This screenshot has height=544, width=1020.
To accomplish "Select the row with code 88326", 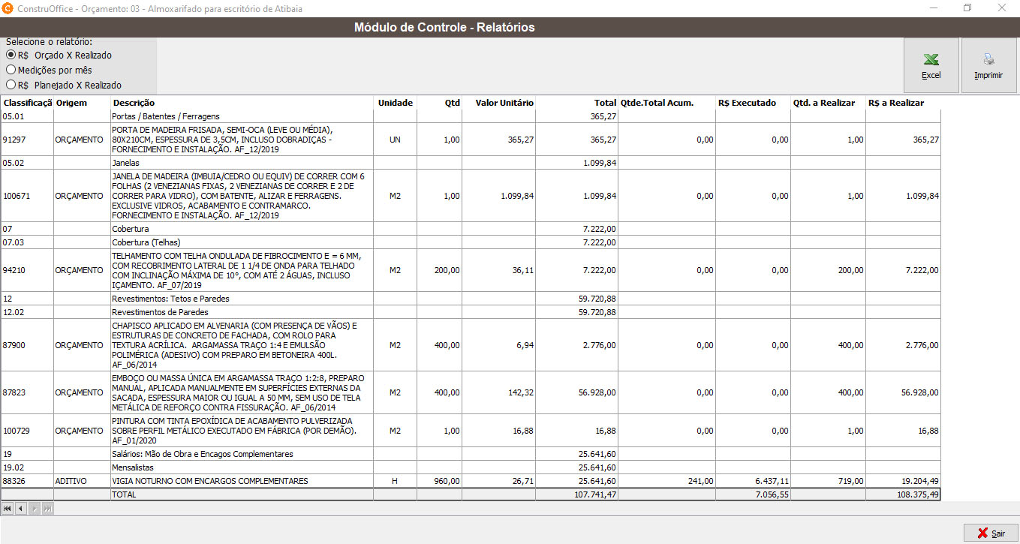I will [471, 481].
